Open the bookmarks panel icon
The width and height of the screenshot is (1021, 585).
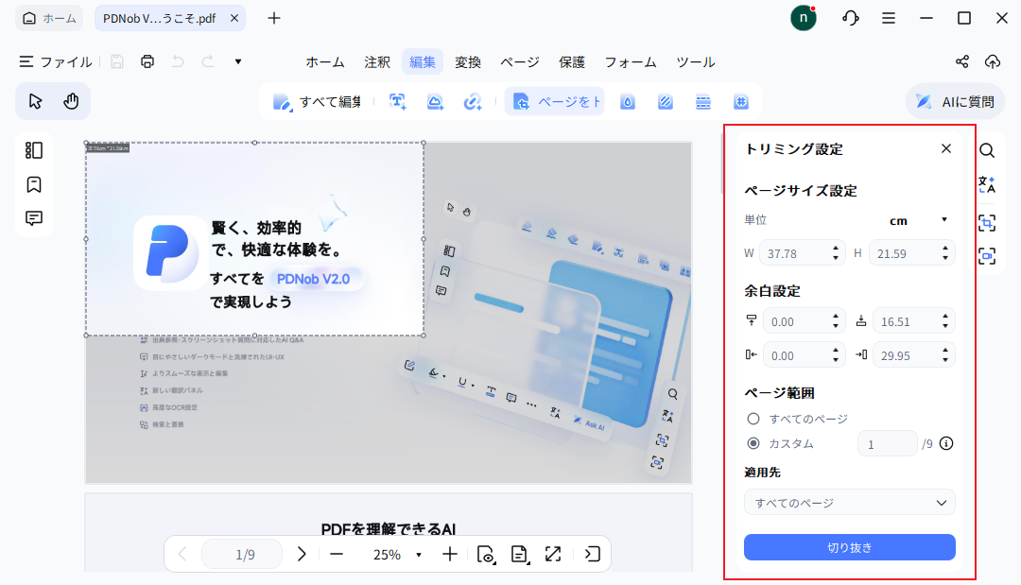(34, 184)
